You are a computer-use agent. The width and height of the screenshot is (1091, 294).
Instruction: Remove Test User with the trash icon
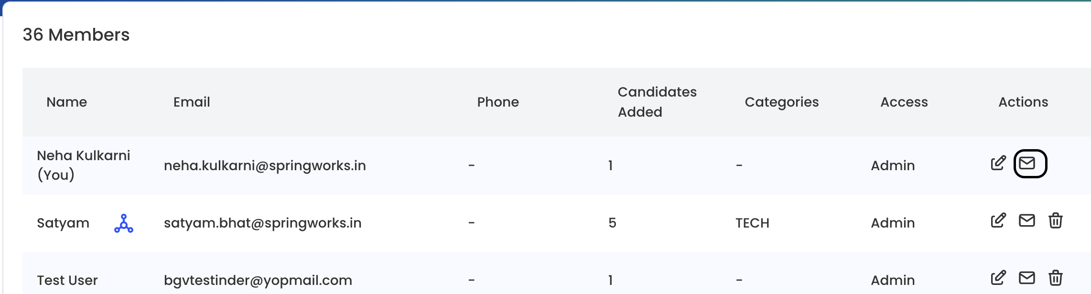point(1056,278)
